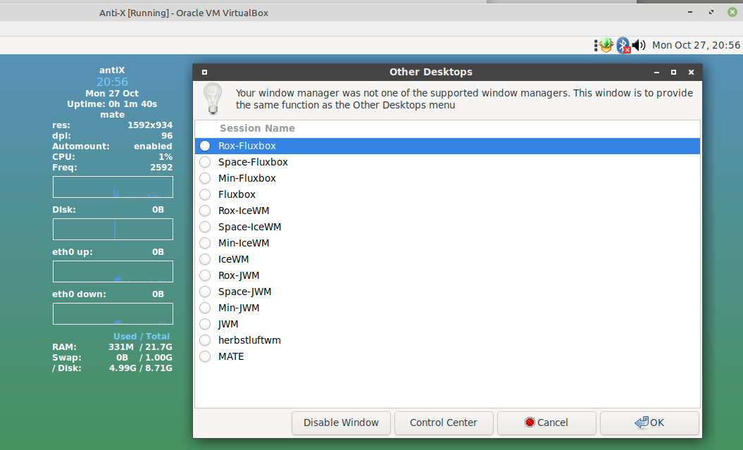The image size is (743, 450).
Task: Click the volume speaker icon
Action: (x=639, y=45)
